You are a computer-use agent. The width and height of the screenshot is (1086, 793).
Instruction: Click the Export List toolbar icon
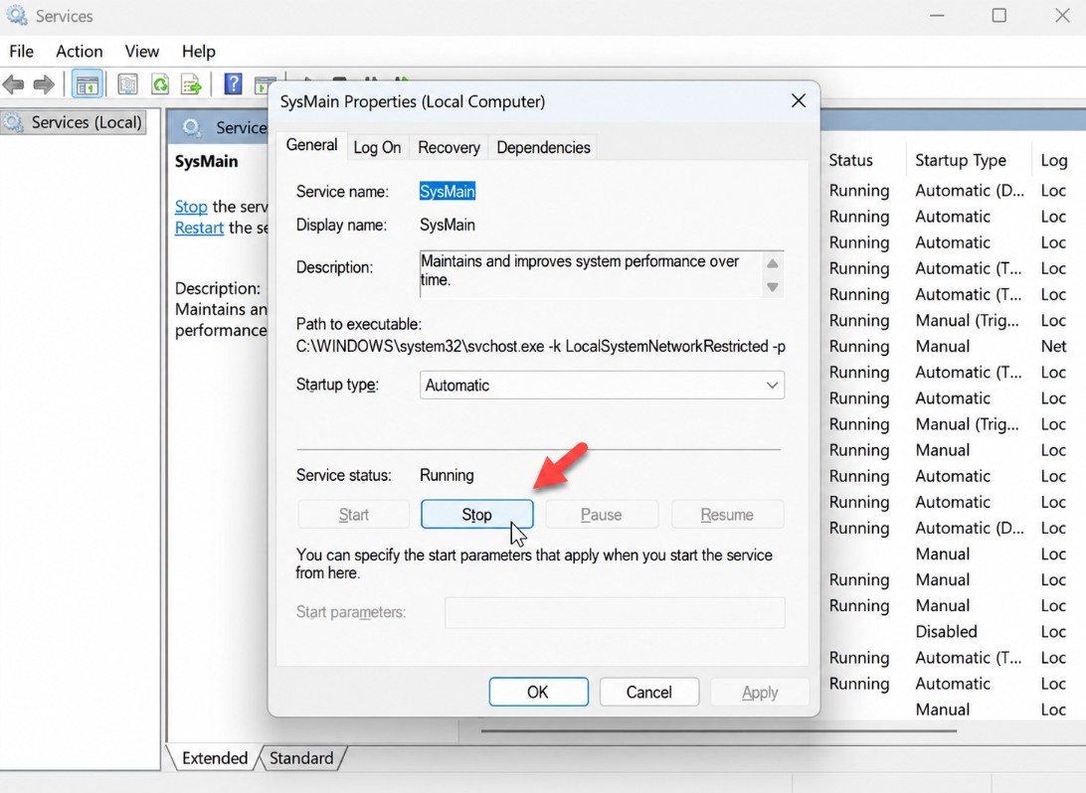pos(191,85)
